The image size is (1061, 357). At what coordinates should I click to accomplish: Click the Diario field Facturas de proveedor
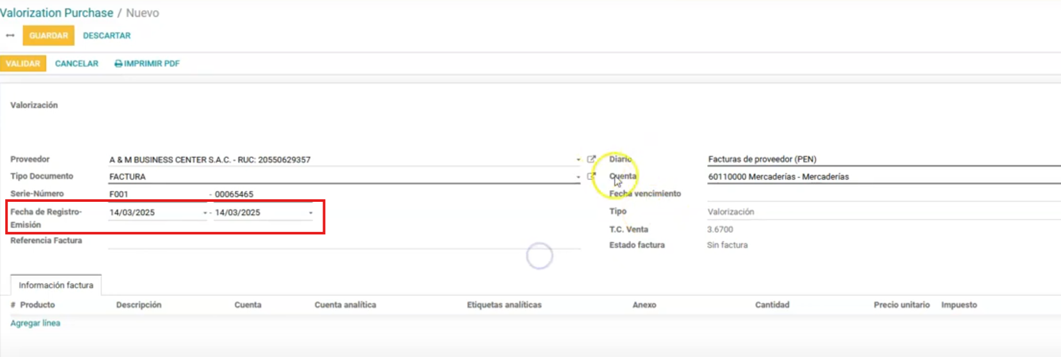click(883, 159)
